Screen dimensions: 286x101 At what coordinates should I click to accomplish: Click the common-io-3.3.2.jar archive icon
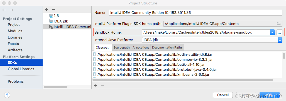94,59
